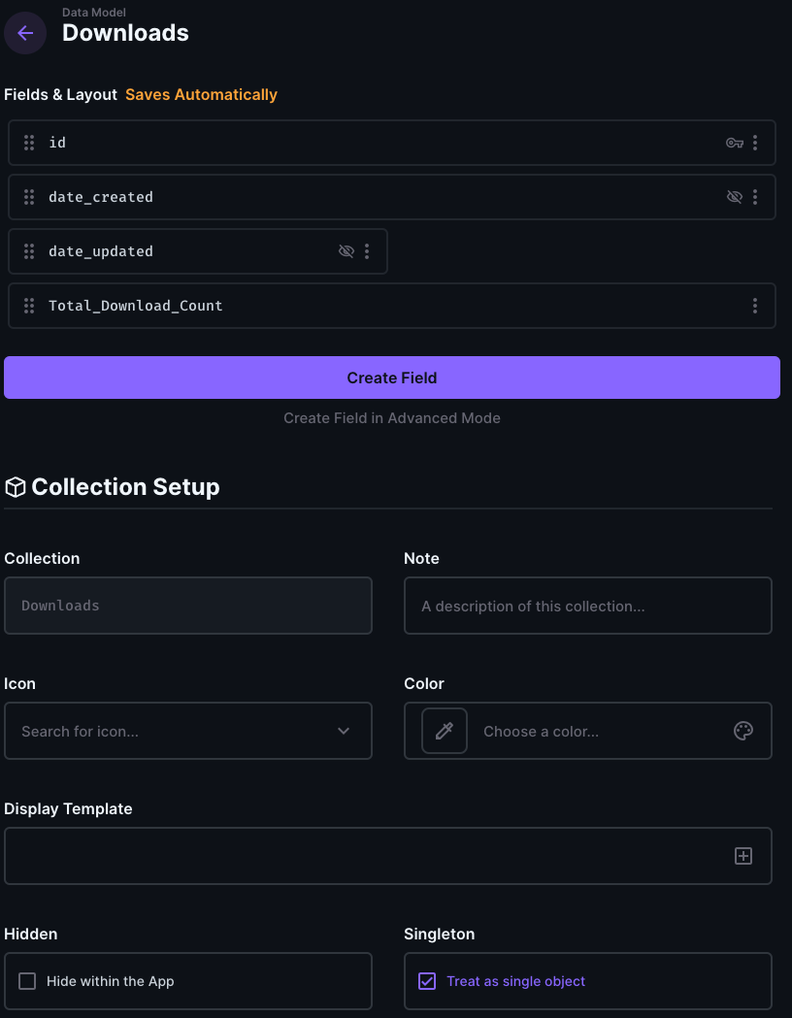Show the hidden date_updated field
This screenshot has width=792, height=1018.
point(346,250)
